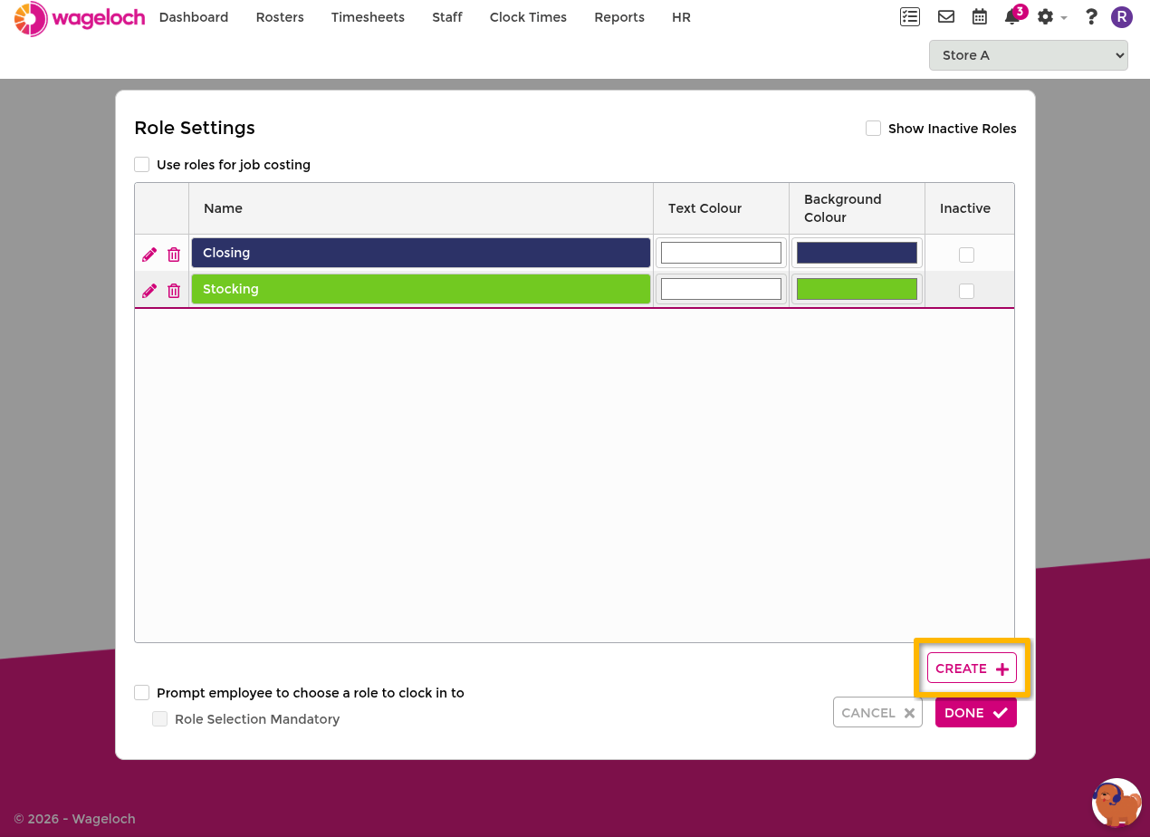Enable prompt employee to choose a role

(141, 693)
